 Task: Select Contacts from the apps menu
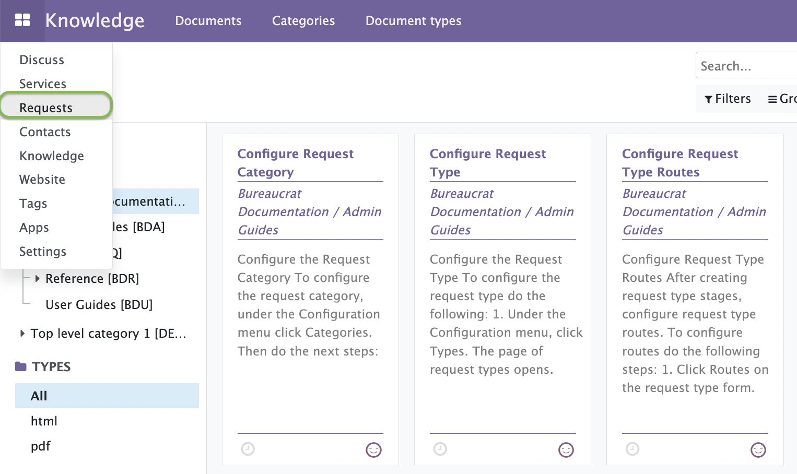pos(56,132)
